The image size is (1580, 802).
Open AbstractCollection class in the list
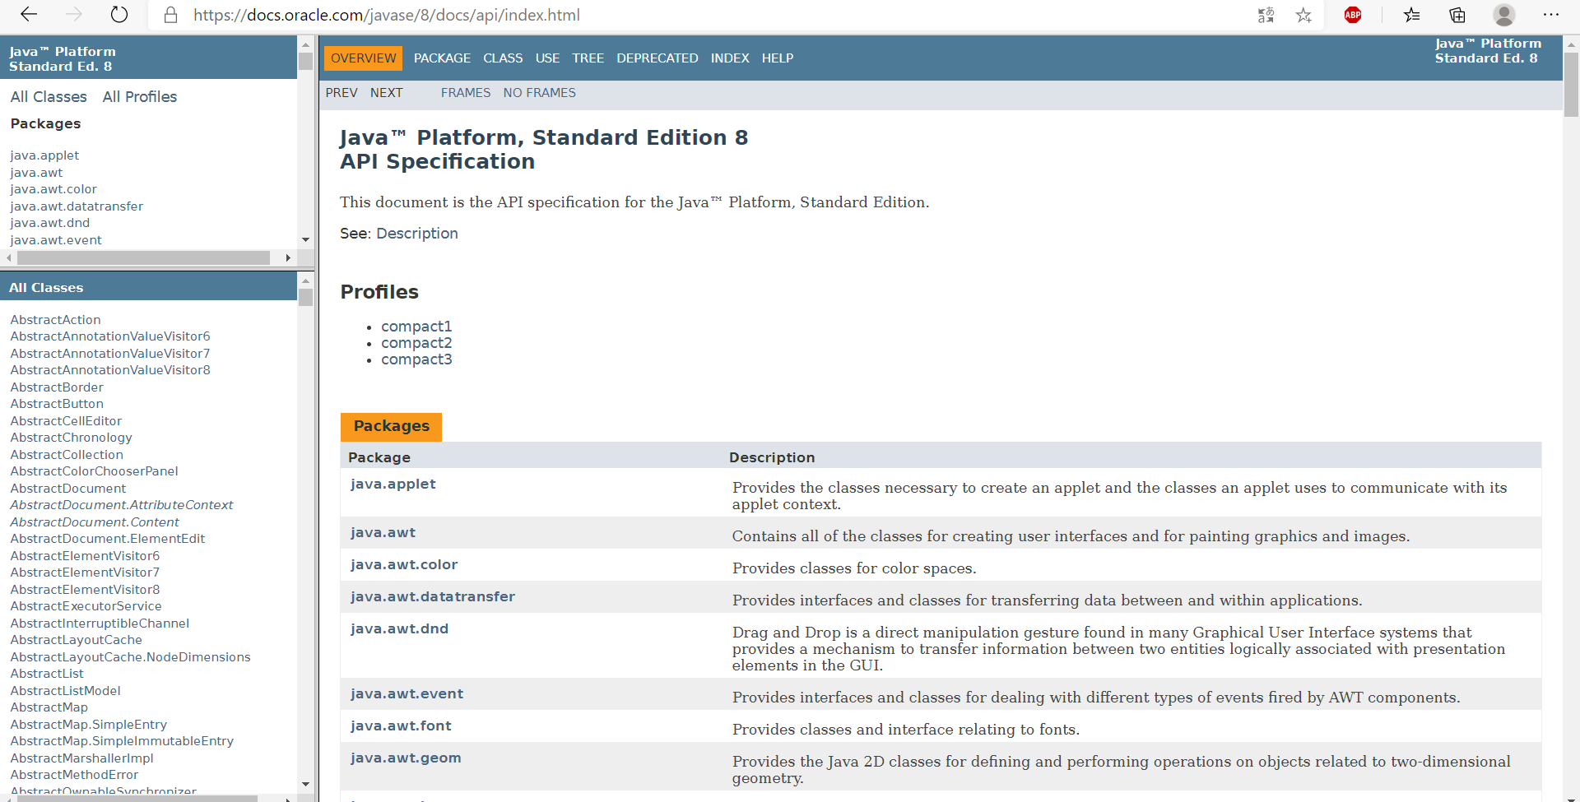click(67, 455)
